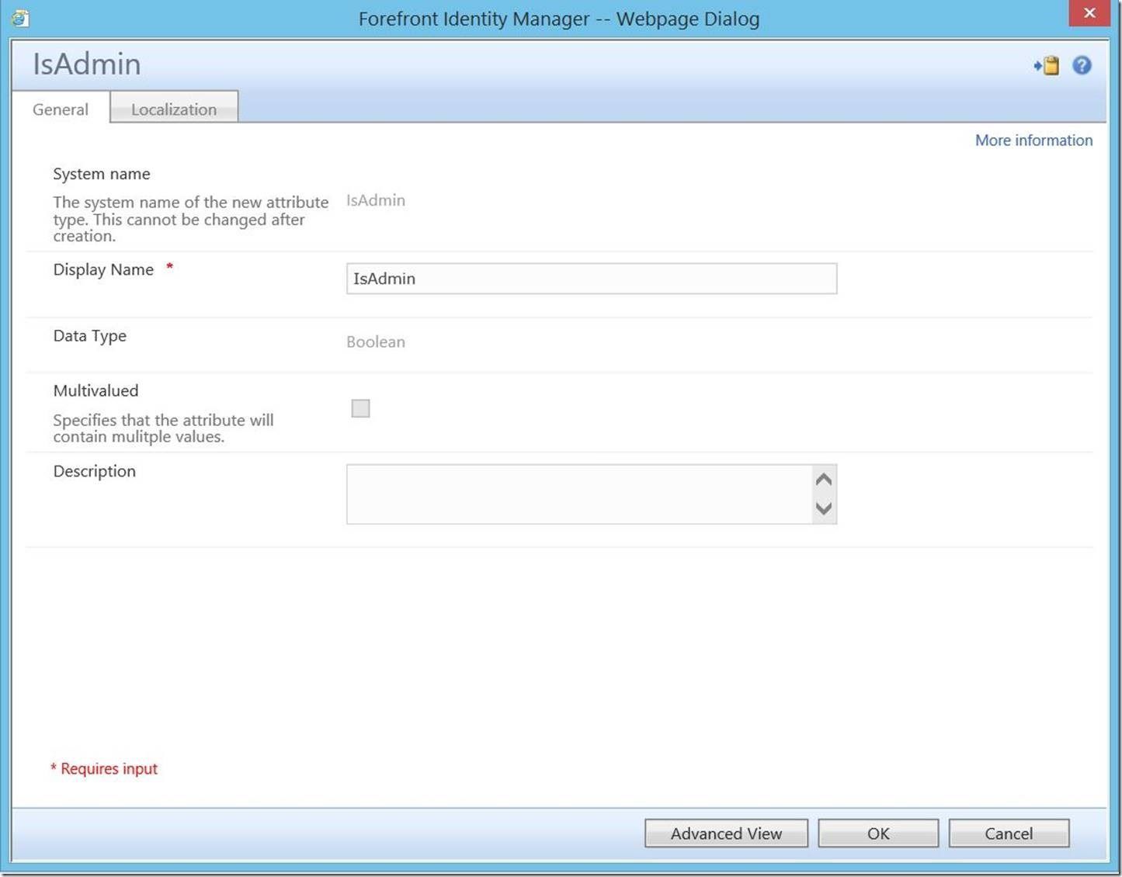Confirm with the OK button
The height and width of the screenshot is (877, 1122).
878,834
